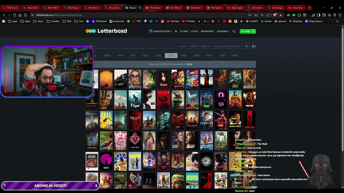This screenshot has height=193, width=344.
Task: Expand the SERVICE filter dropdown
Action: click(207, 46)
